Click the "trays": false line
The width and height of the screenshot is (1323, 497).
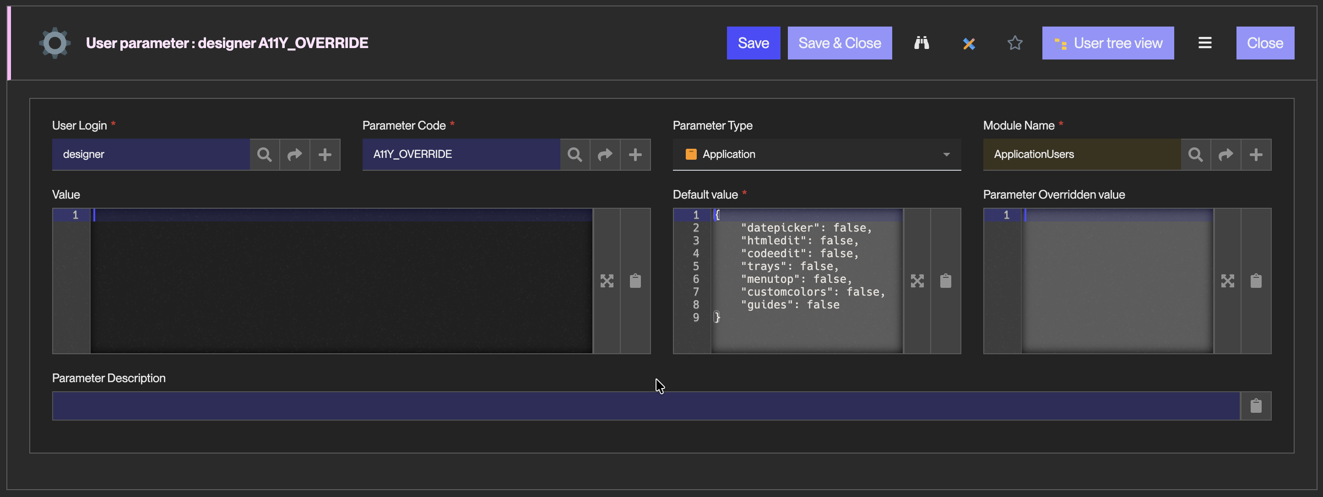pos(789,266)
